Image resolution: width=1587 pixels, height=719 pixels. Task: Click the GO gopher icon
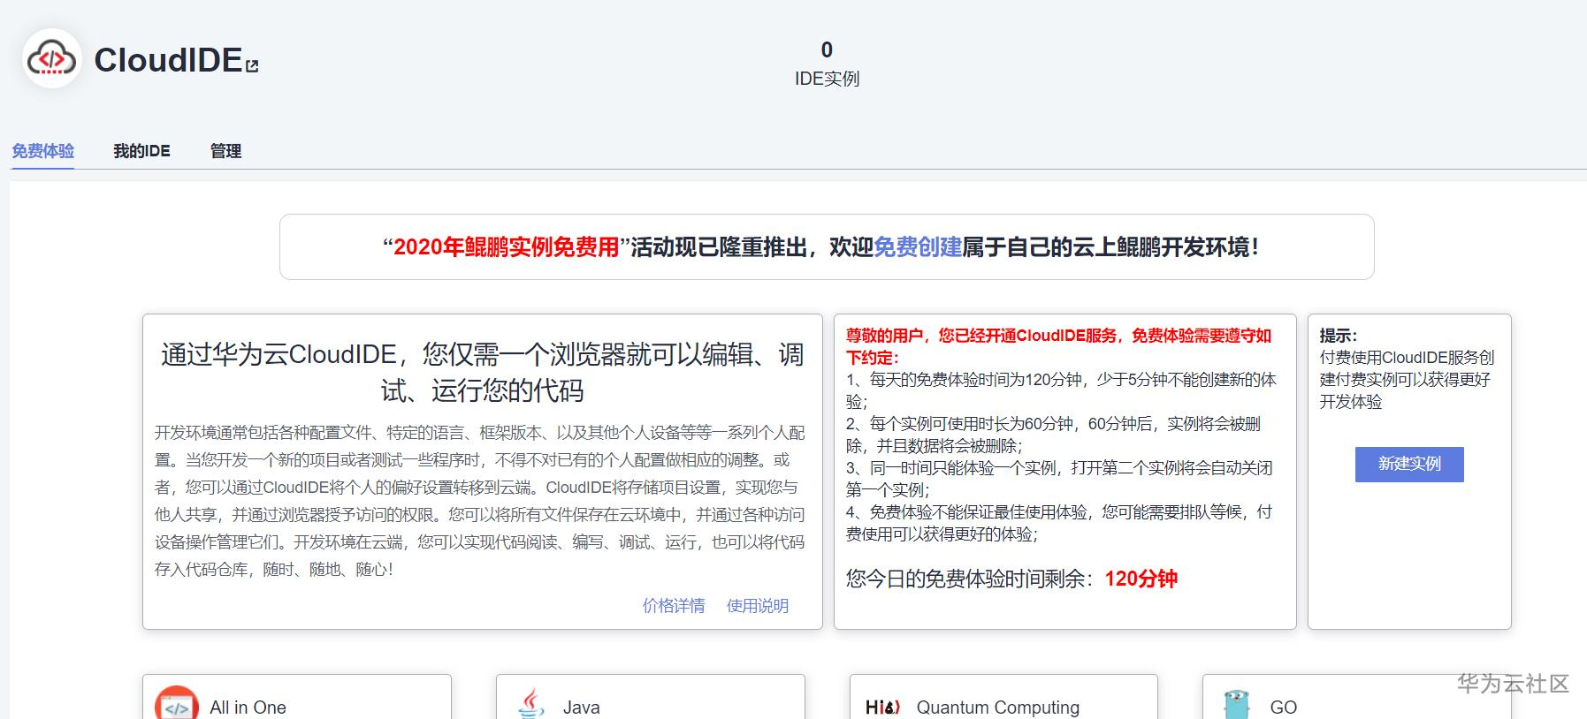(x=1237, y=705)
